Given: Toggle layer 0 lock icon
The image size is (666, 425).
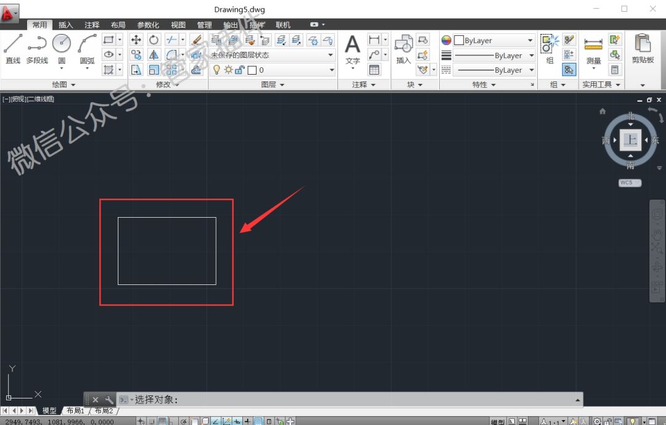Looking at the screenshot, I should (239, 70).
